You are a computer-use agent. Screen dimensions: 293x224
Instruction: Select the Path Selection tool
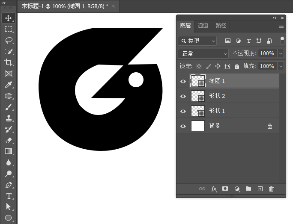[9, 207]
